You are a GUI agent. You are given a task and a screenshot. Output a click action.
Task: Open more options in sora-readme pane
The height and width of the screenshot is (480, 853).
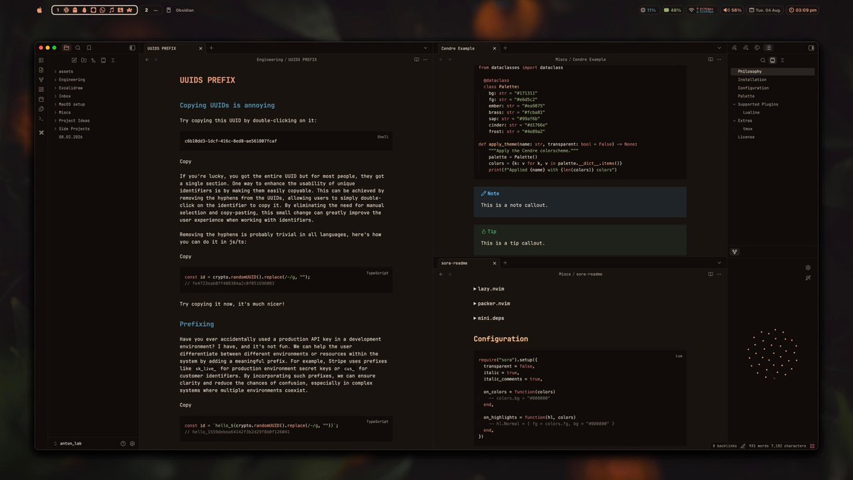719,274
